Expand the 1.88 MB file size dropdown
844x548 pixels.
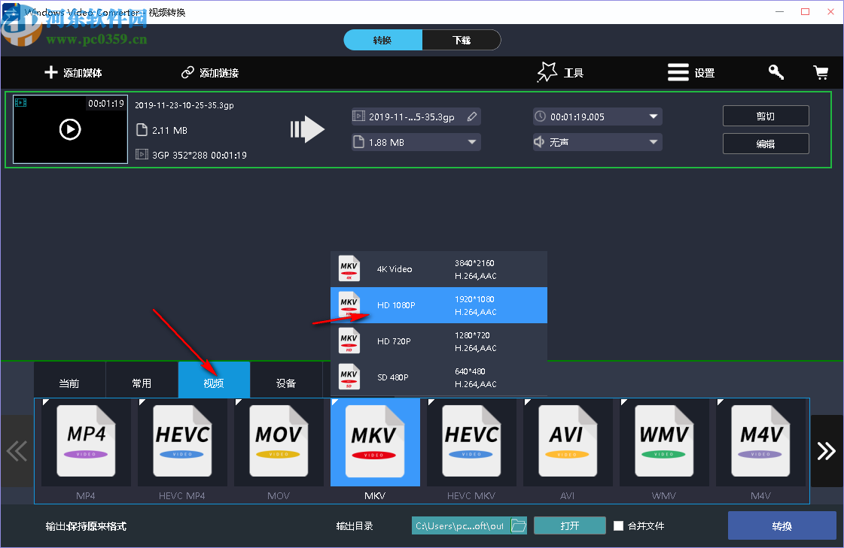click(473, 143)
